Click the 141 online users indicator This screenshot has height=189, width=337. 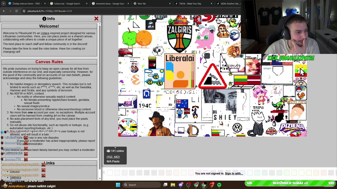point(115,151)
